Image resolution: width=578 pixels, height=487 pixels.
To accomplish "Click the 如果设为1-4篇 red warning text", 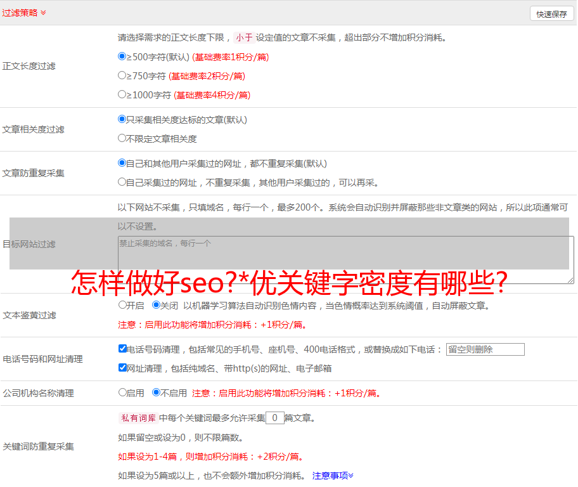I will [212, 457].
